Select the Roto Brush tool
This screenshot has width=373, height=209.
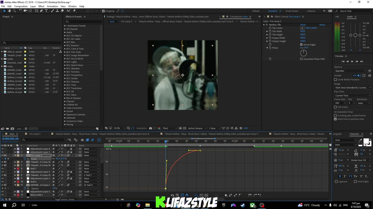click(69, 11)
